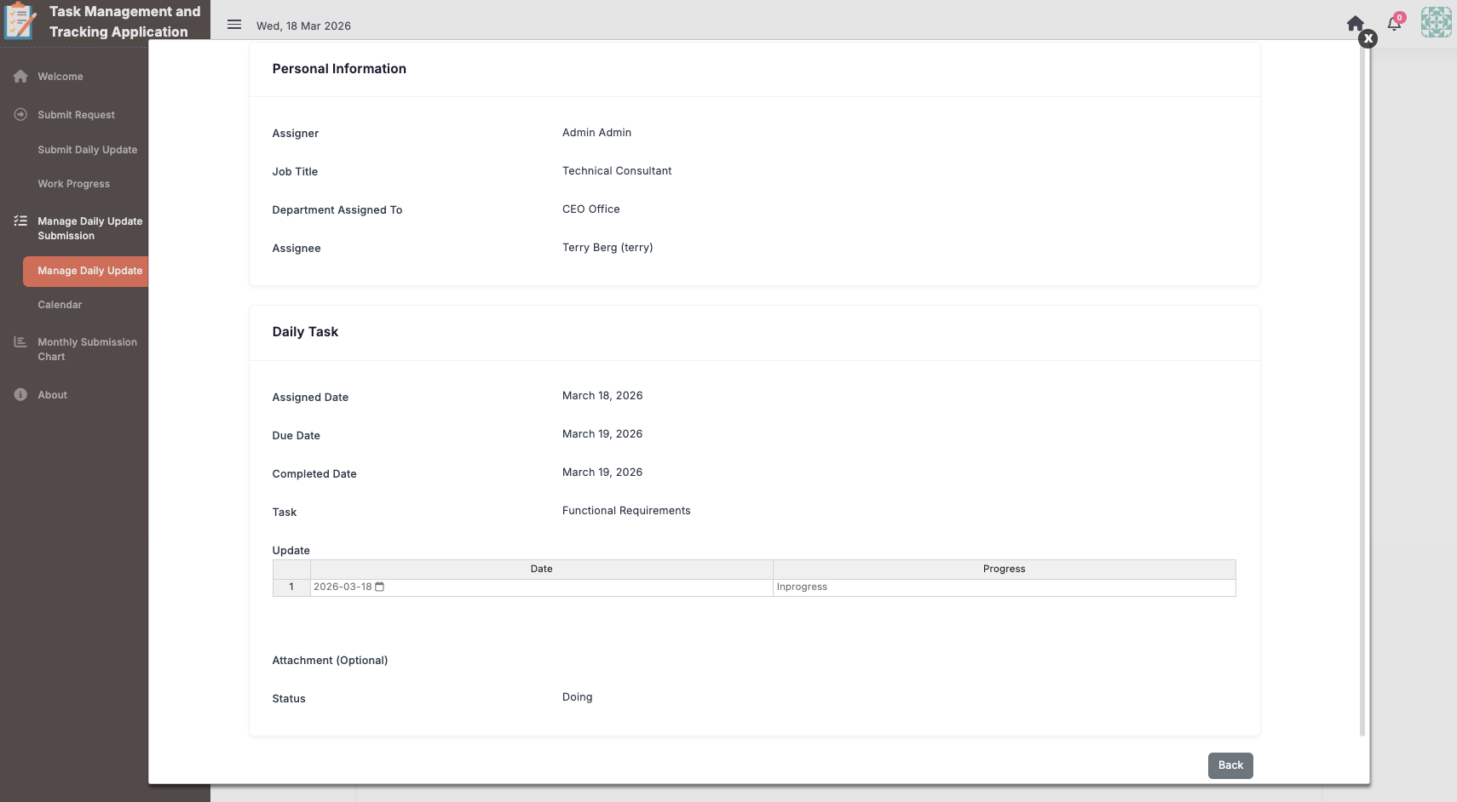
Task: Click the Progress column header
Action: 1004,569
